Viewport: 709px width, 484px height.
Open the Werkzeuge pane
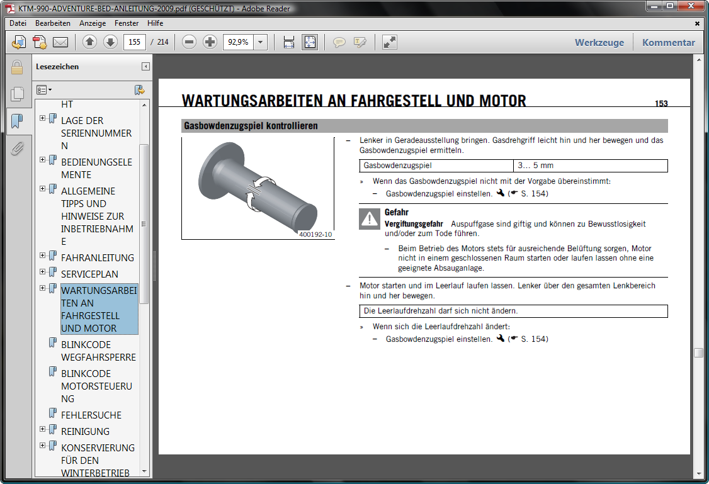599,43
